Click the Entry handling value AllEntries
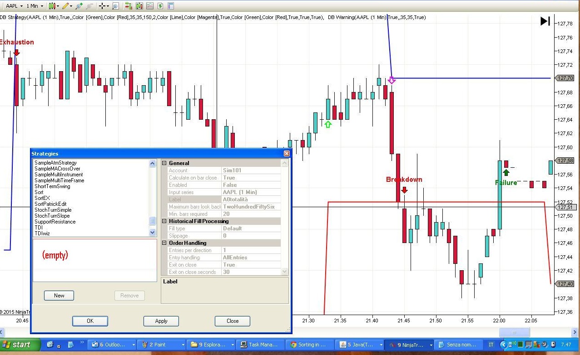Image resolution: width=580 pixels, height=355 pixels. (x=251, y=258)
